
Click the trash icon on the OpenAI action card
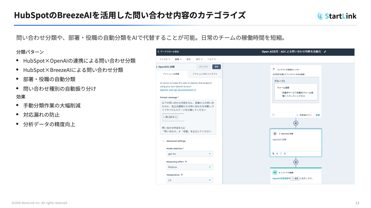(x=285, y=153)
